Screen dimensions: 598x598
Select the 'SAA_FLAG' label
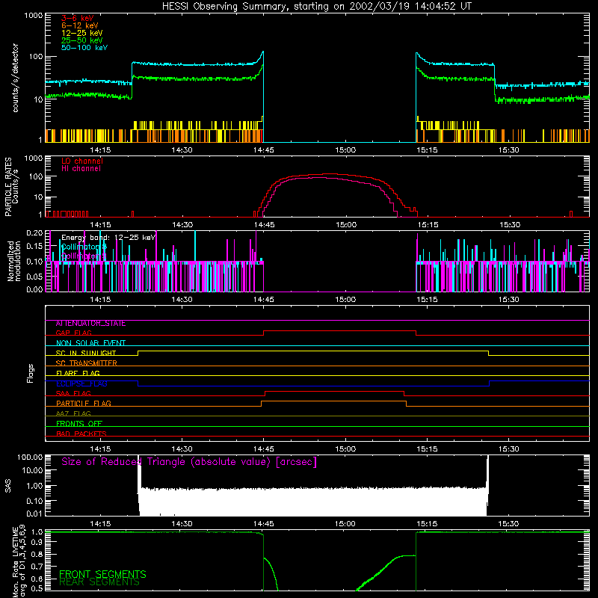(73, 394)
